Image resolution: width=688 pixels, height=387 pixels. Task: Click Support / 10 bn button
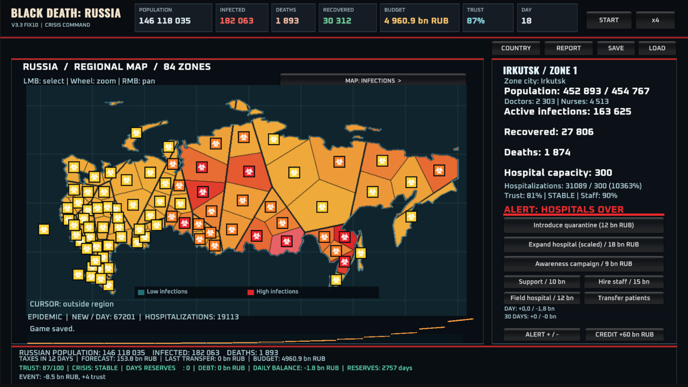542,282
